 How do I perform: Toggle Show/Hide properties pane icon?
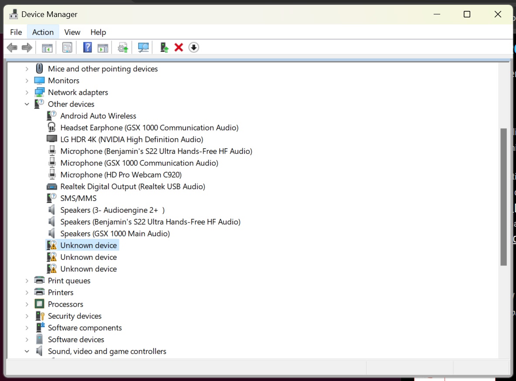pos(67,47)
